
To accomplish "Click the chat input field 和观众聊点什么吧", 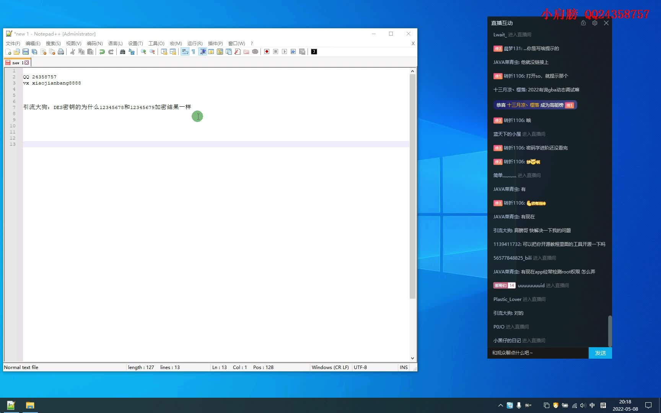I will tap(538, 353).
